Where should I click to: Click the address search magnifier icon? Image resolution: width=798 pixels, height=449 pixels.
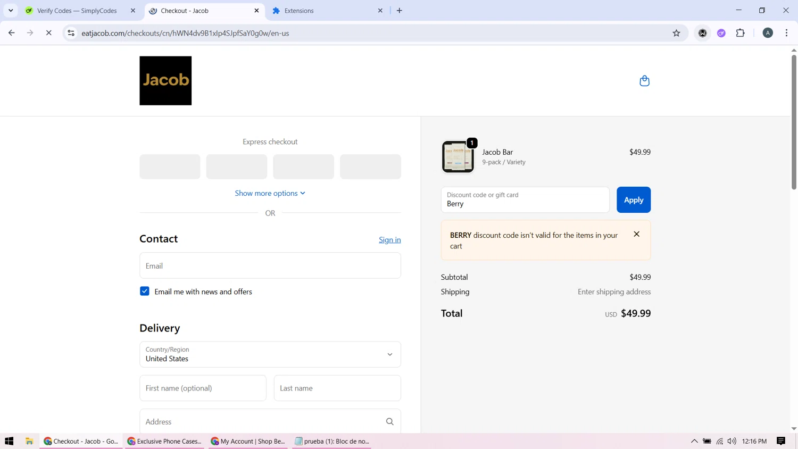click(390, 422)
